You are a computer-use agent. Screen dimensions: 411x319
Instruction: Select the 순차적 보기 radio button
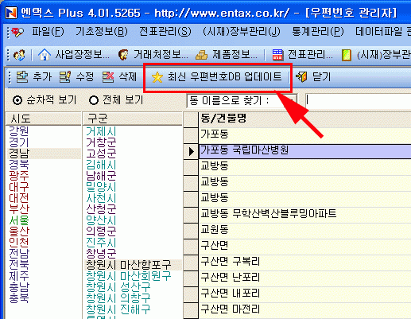click(x=17, y=100)
